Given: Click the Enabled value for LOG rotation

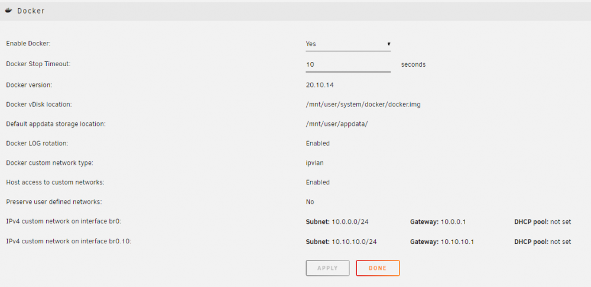Looking at the screenshot, I should [x=318, y=143].
